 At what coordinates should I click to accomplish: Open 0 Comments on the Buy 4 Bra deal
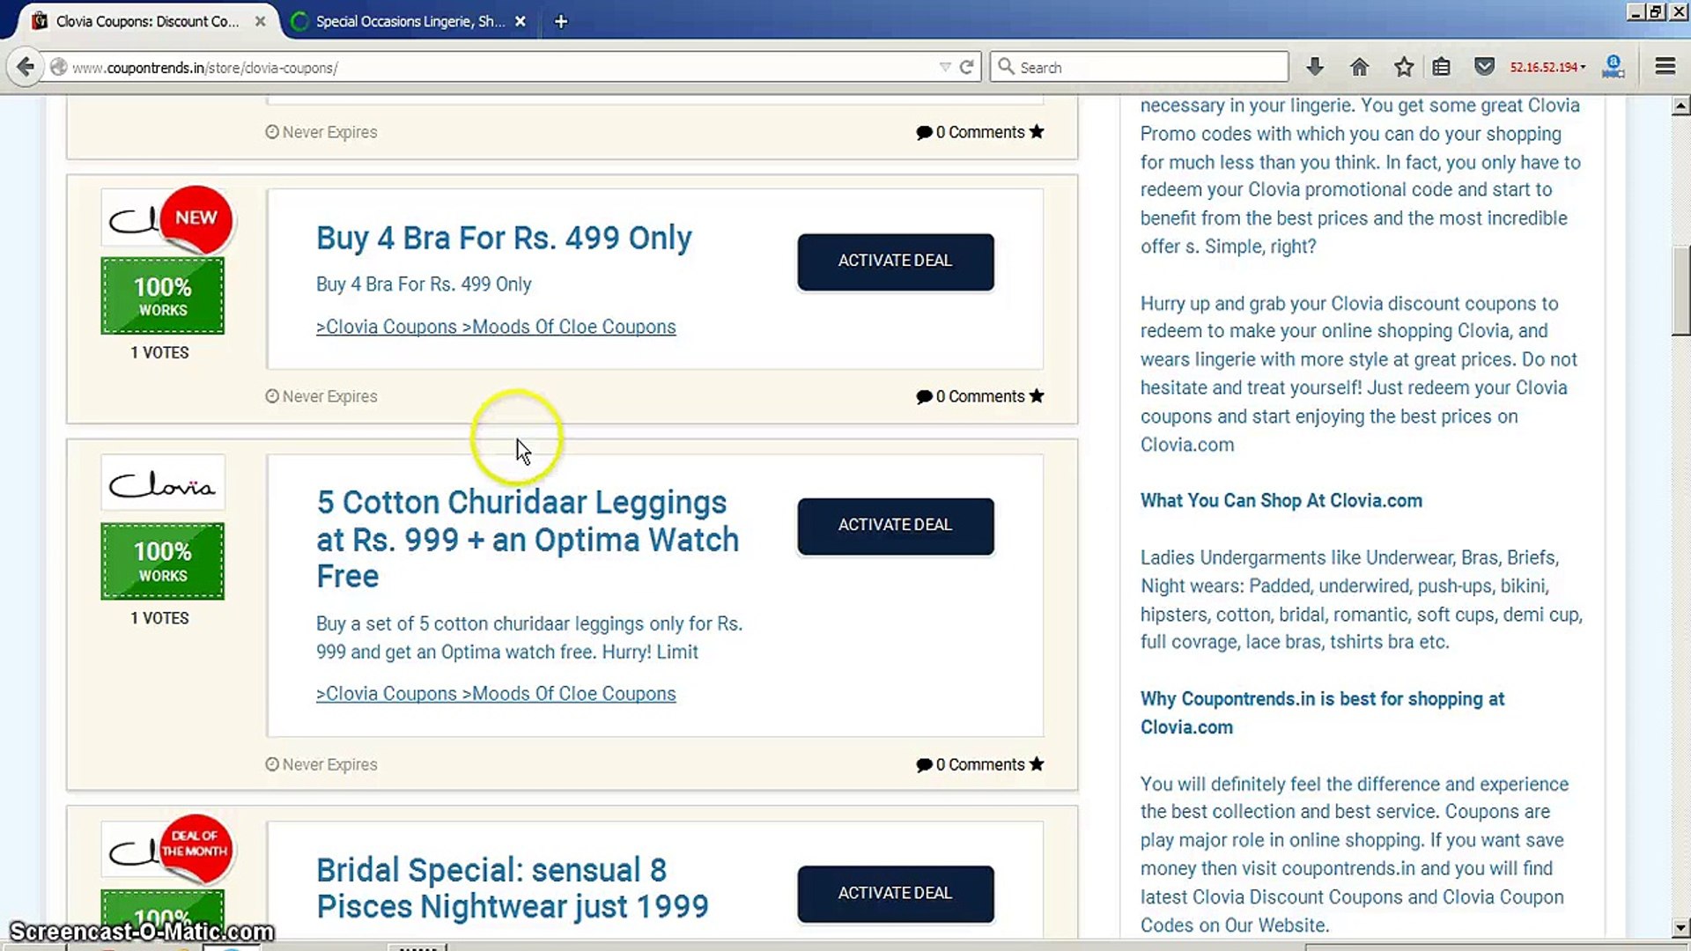click(x=970, y=396)
